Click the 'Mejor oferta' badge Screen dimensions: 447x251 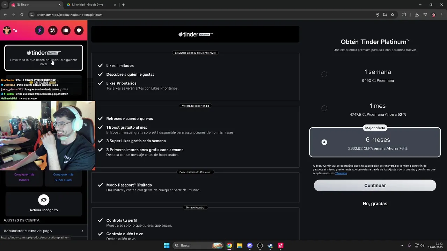(x=375, y=128)
